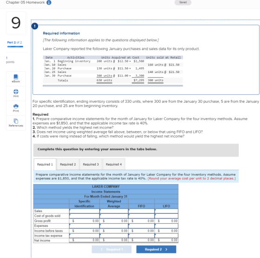Click the question number 9 box

tap(16, 23)
